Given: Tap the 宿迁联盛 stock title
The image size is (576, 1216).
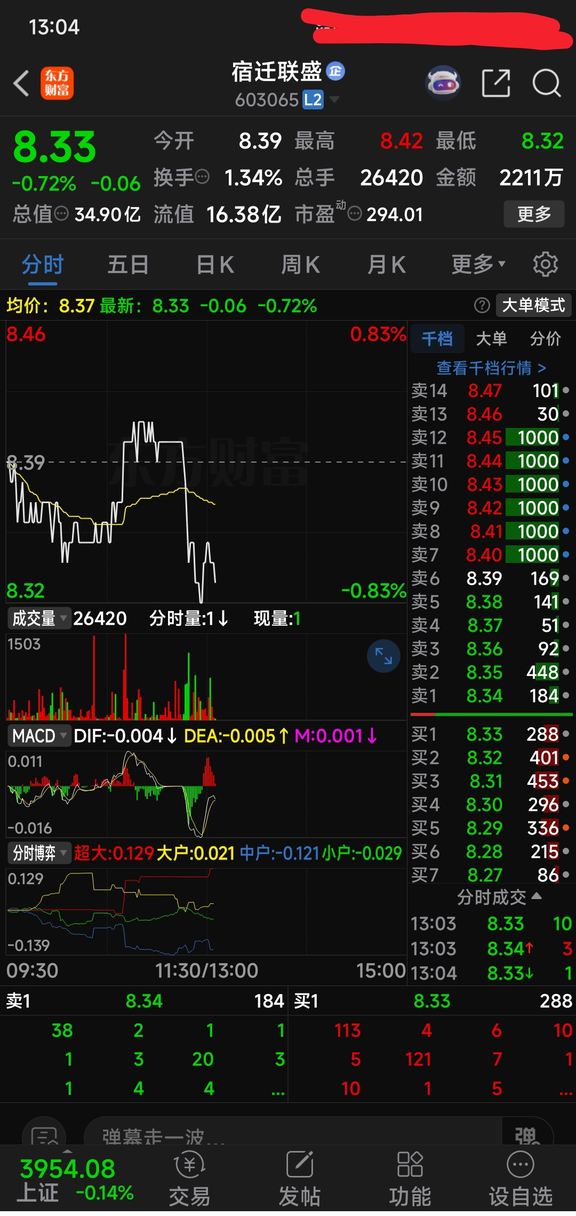Looking at the screenshot, I should click(277, 71).
